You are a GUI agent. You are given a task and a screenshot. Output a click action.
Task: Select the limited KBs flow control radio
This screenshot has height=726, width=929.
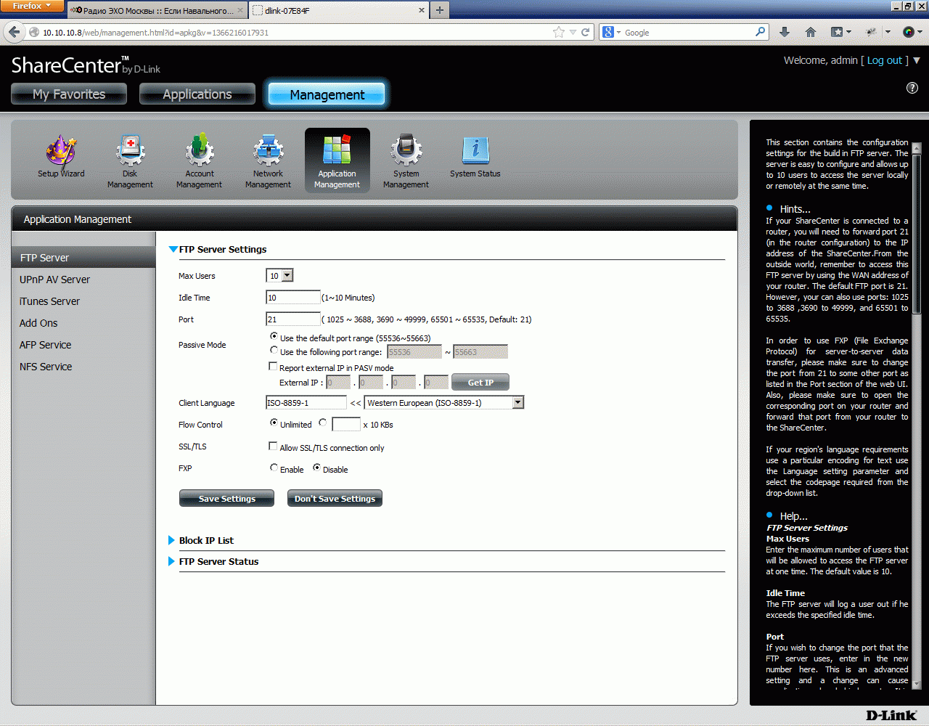tap(323, 423)
